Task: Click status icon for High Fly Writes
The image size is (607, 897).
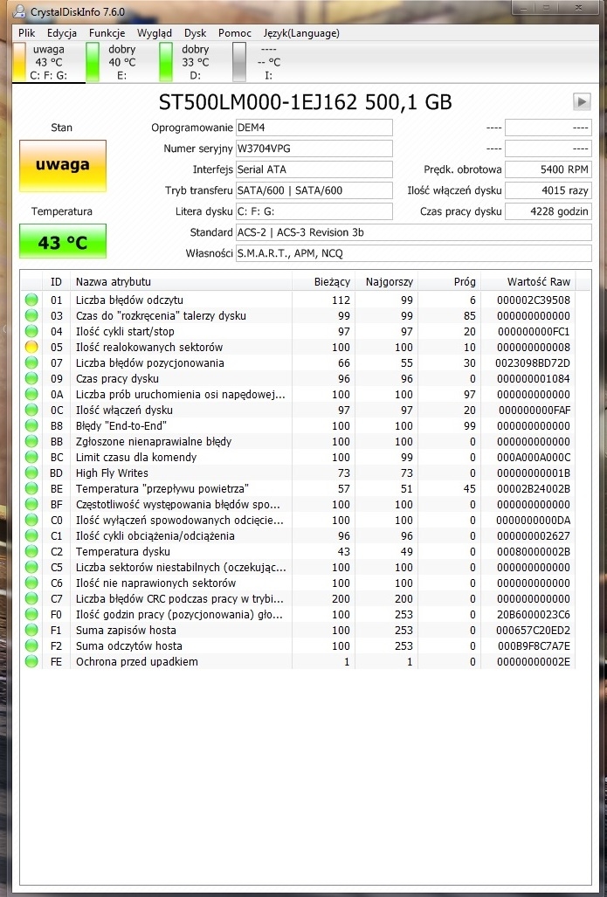Action: point(31,473)
